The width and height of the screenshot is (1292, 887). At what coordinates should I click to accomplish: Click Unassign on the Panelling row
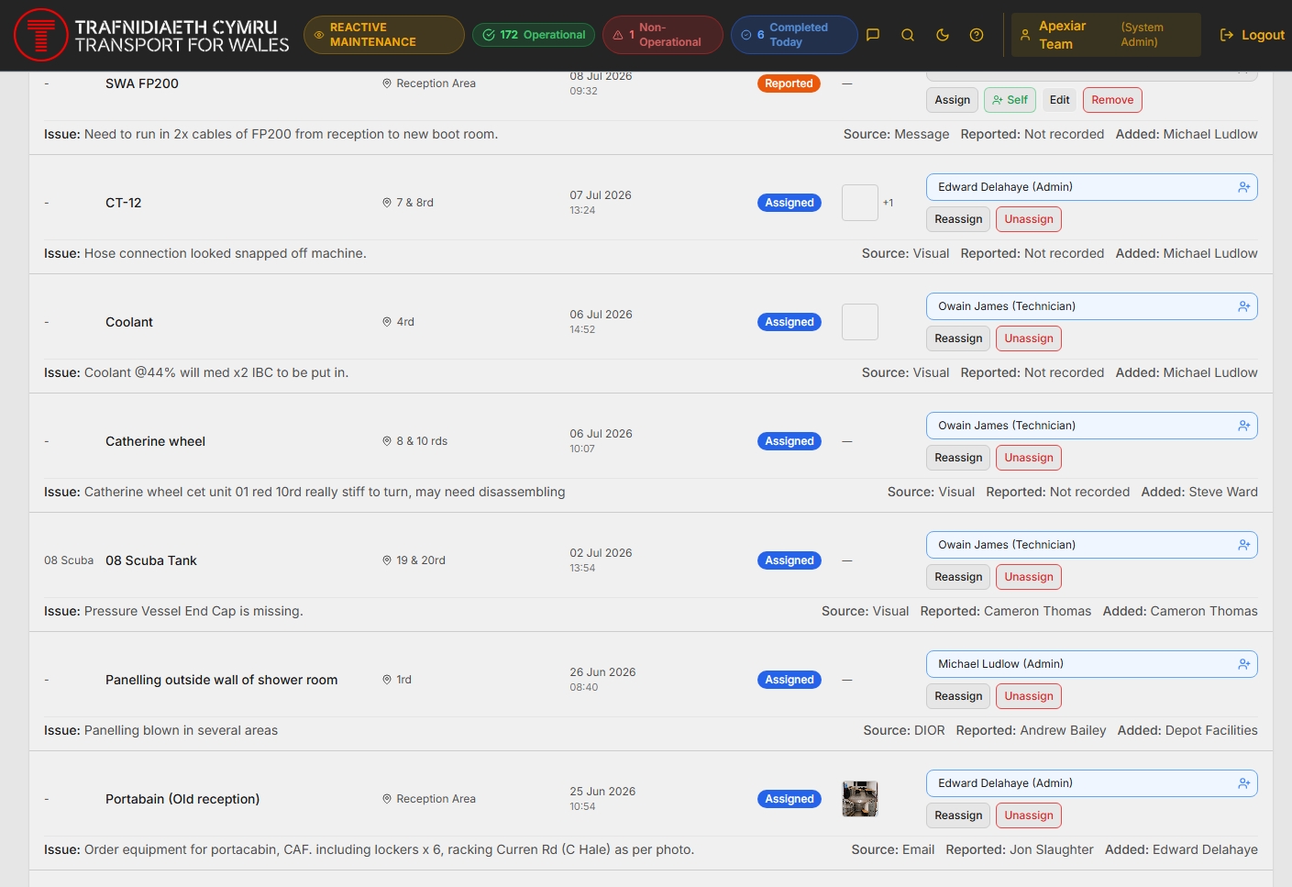click(1029, 696)
